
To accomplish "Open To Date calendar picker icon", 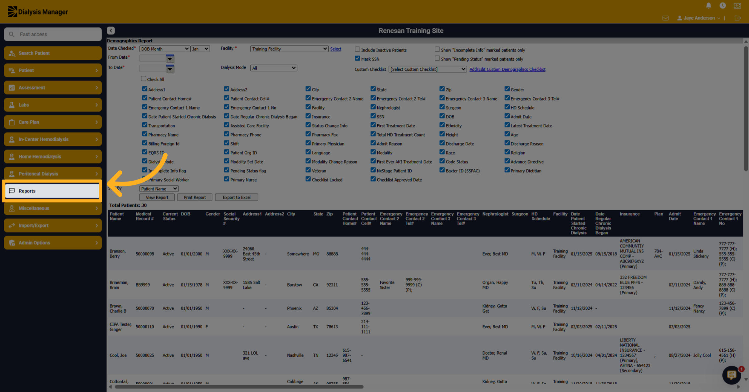I will click(170, 69).
